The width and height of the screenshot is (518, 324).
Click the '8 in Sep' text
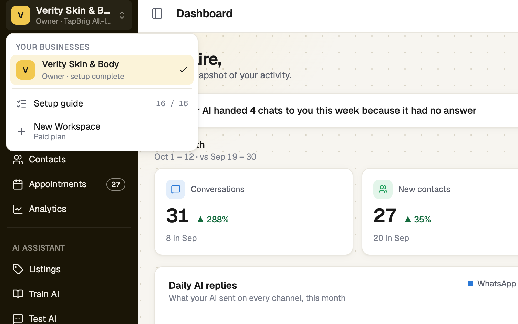182,238
